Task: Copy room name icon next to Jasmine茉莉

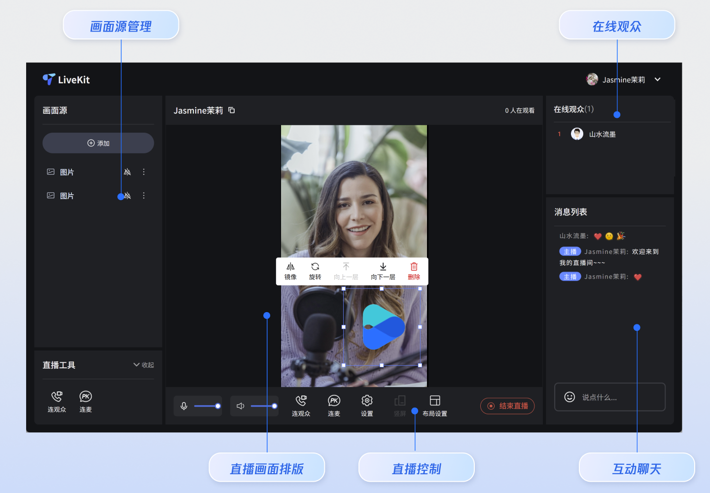Action: [x=232, y=110]
